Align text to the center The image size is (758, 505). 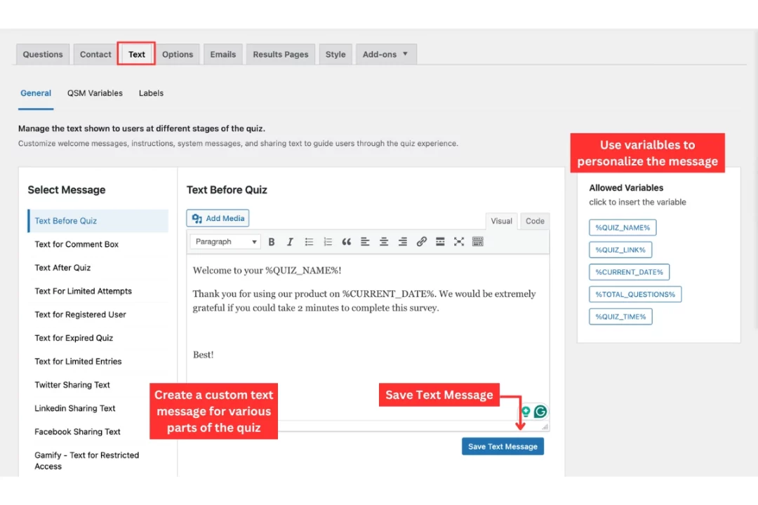[x=383, y=241]
